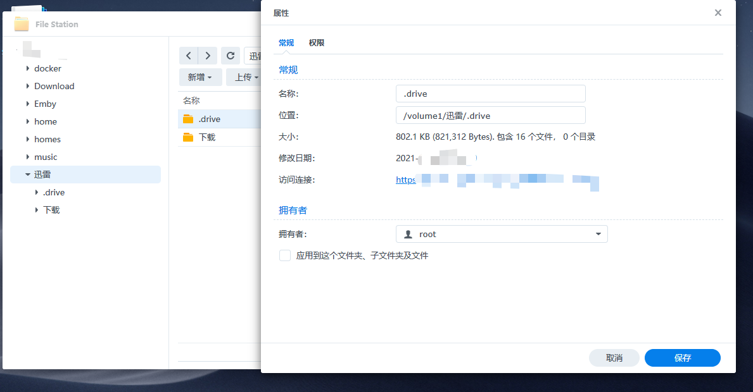Screen dimensions: 753x392
Task: Click the forward navigation arrow
Action: point(208,56)
